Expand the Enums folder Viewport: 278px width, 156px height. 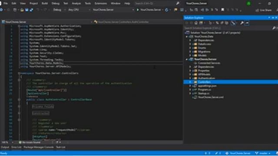tap(190, 48)
